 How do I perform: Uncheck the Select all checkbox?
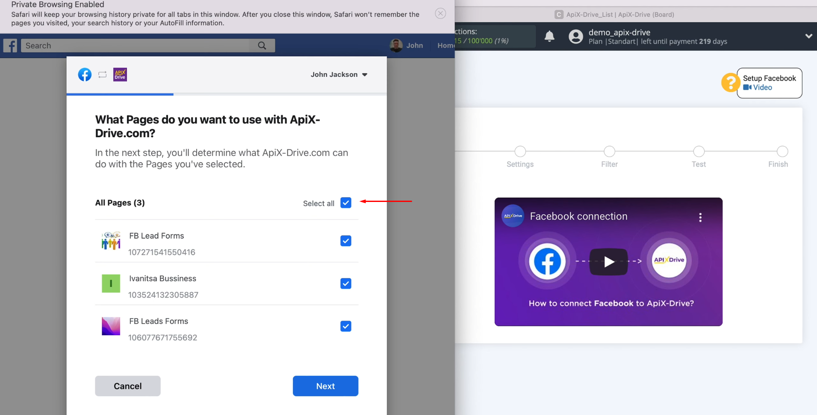[x=345, y=202]
